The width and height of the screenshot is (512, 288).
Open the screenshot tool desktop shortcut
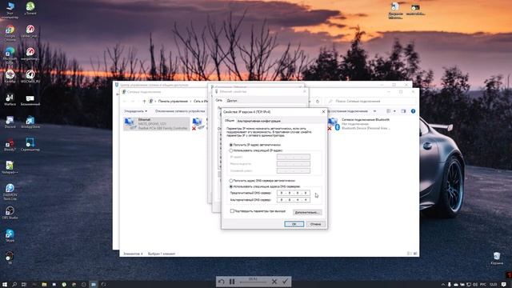[30, 145]
